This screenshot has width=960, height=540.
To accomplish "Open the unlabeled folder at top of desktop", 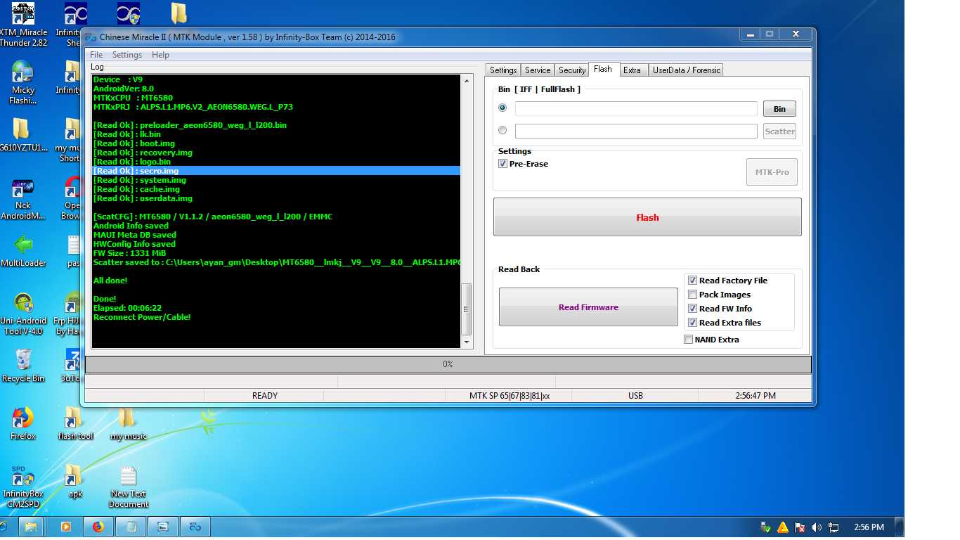I will click(x=180, y=13).
